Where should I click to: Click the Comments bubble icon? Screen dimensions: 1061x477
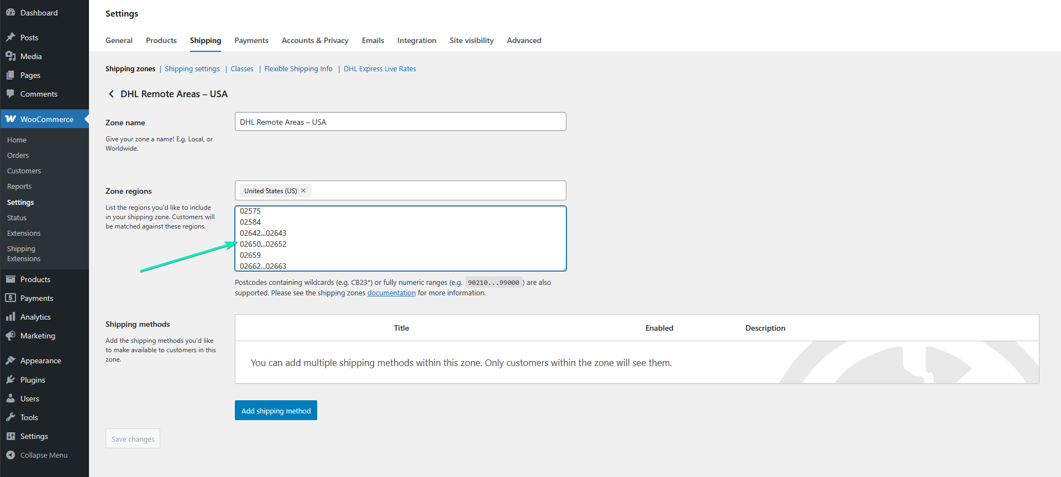pos(10,93)
